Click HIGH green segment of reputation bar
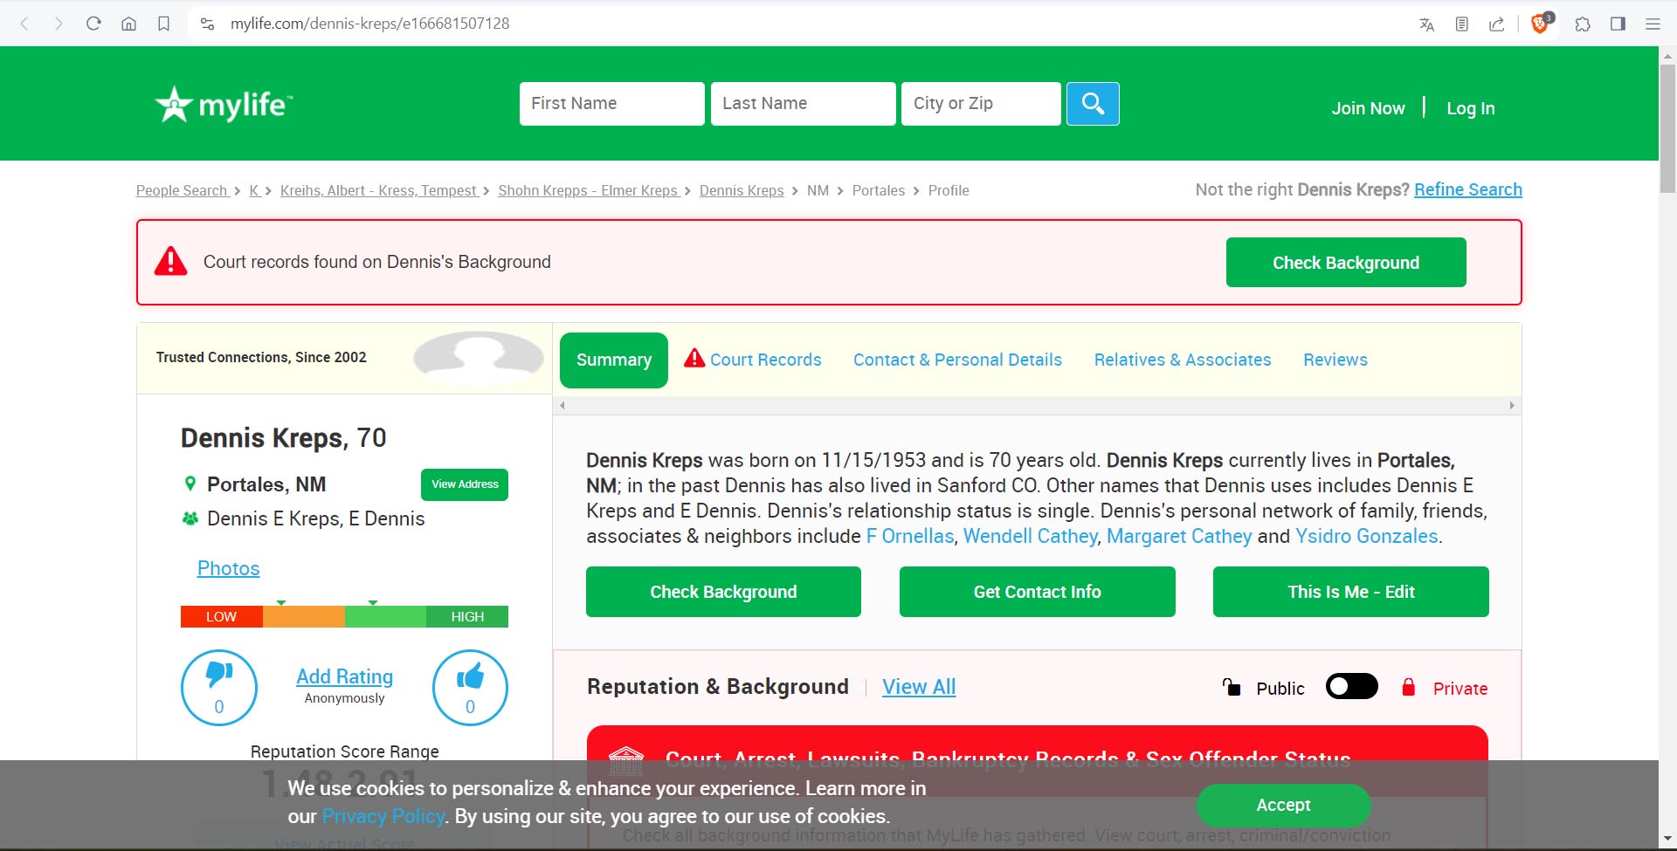Viewport: 1677px width, 851px height. coord(467,616)
